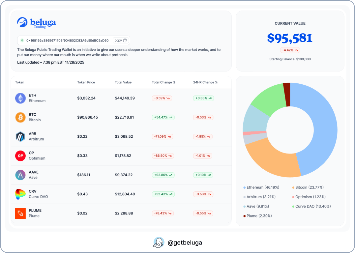Click the $95,581 current value figure
Screen dimensions: 355x253
(x=290, y=38)
